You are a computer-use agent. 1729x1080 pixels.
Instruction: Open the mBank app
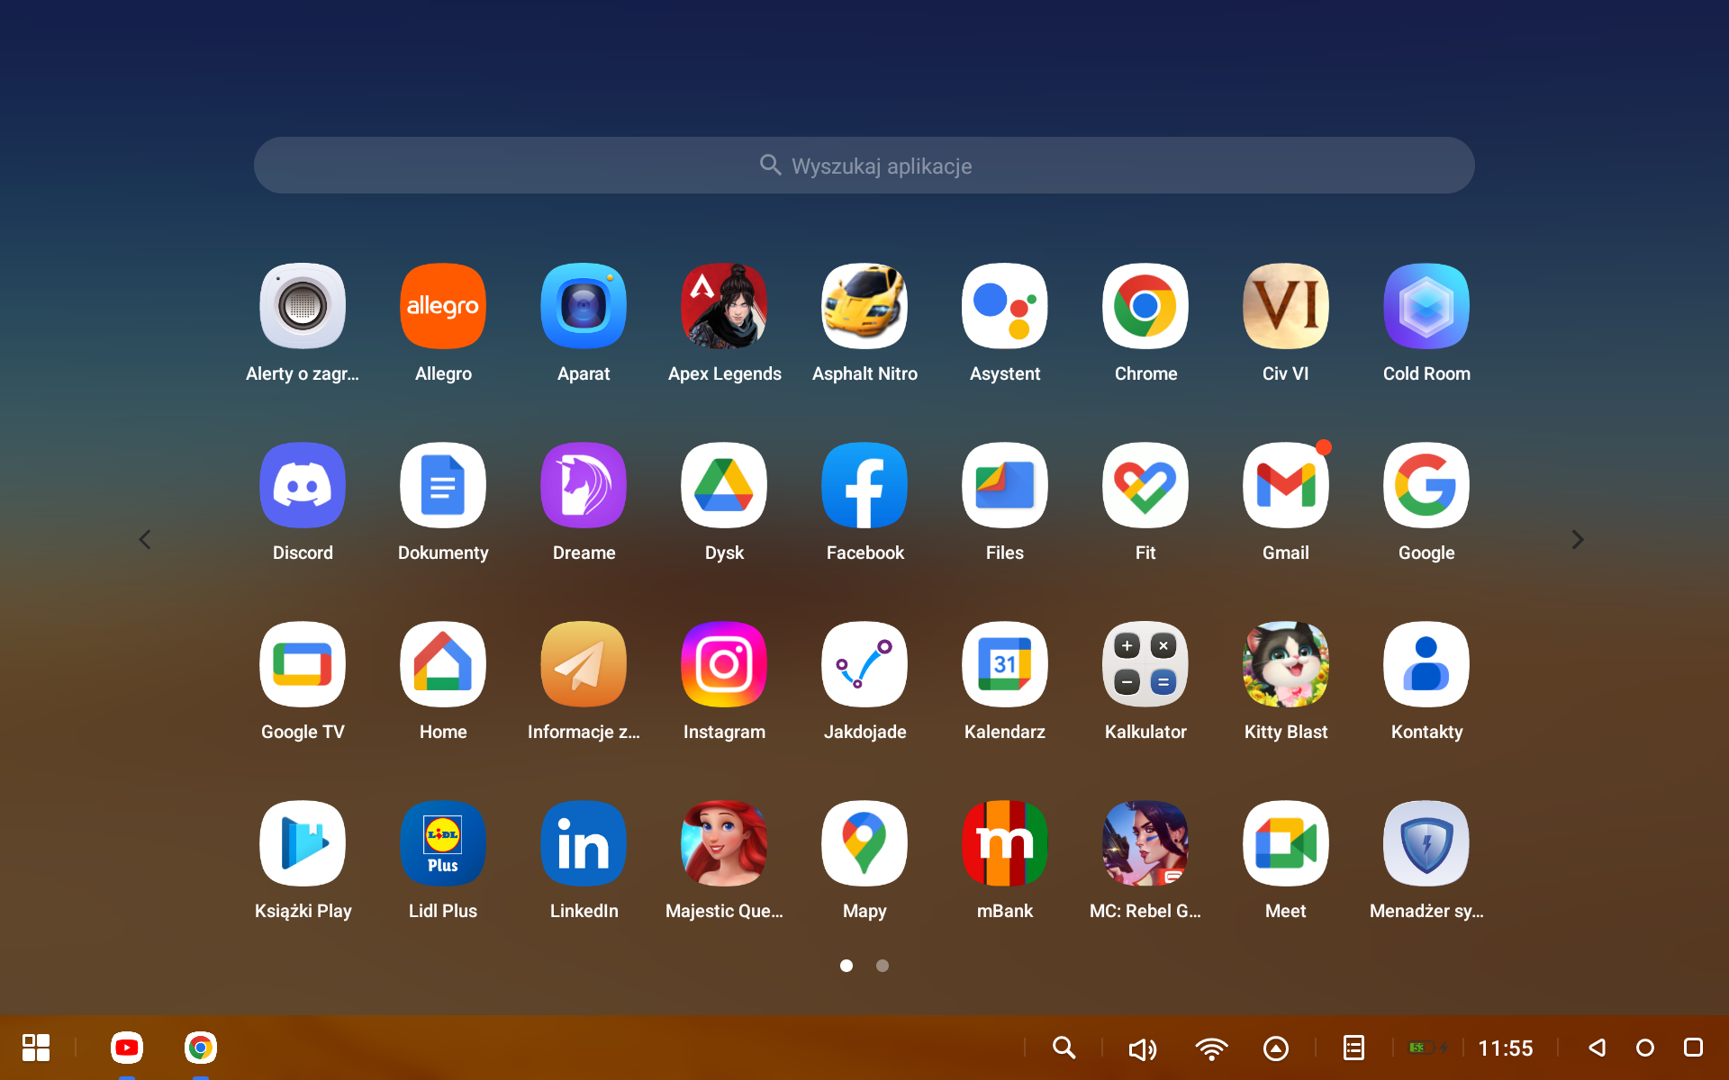[x=1005, y=843]
